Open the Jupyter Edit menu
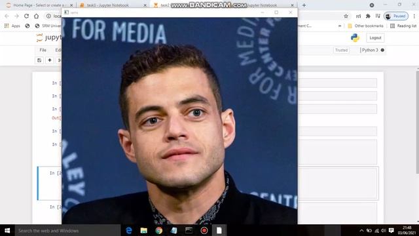The image size is (419, 236). [x=58, y=50]
